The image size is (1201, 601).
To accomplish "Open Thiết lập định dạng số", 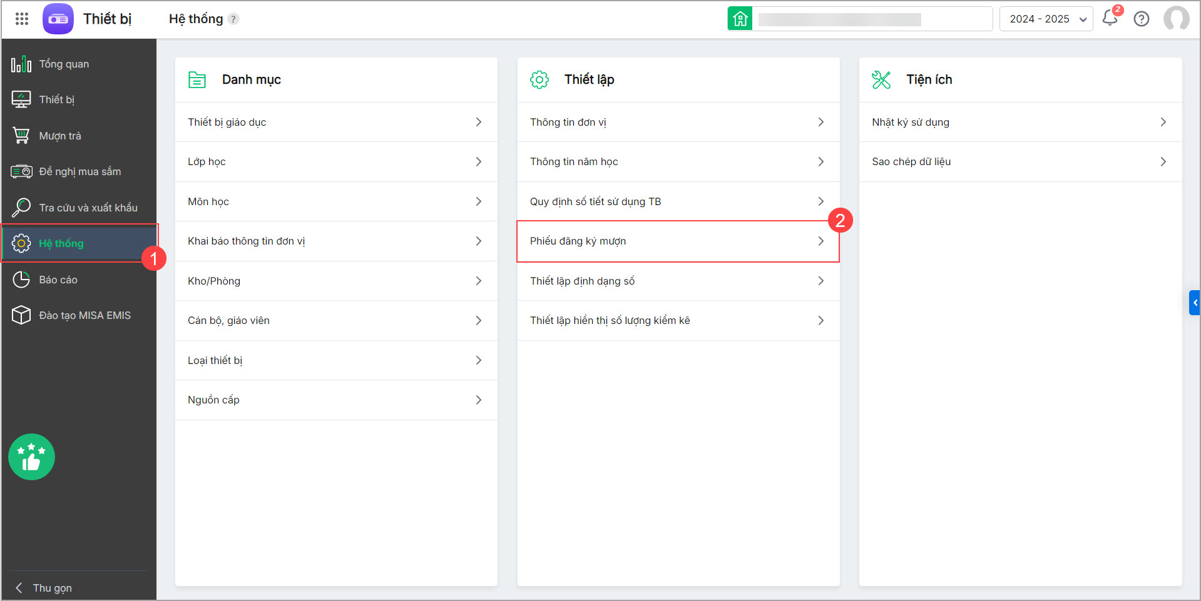I will (678, 281).
